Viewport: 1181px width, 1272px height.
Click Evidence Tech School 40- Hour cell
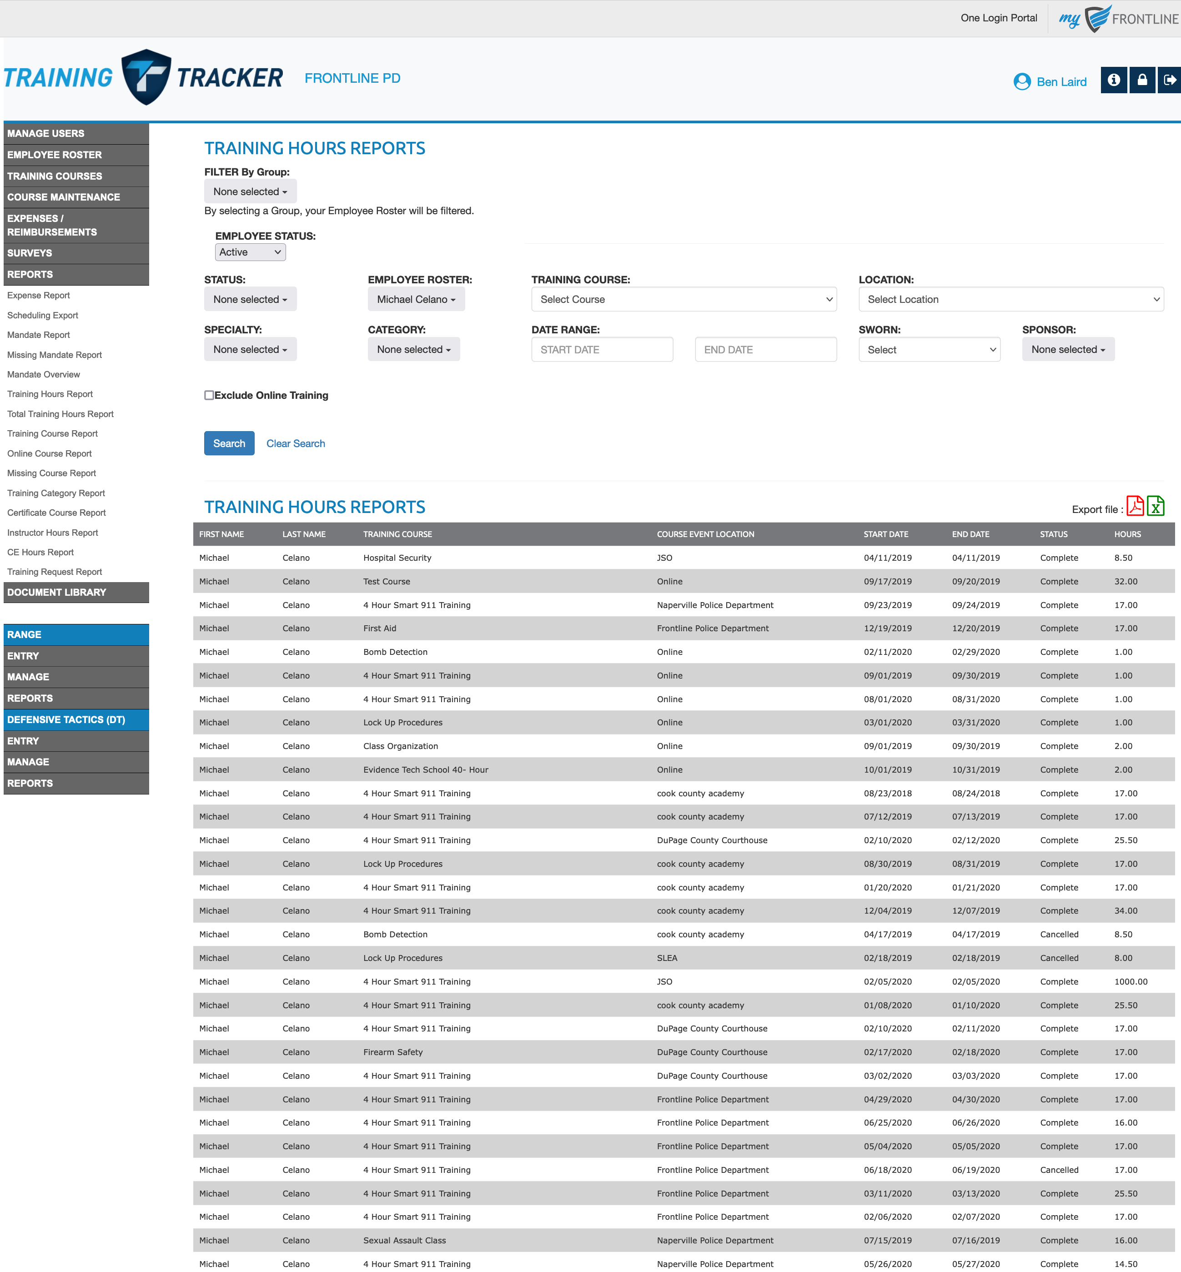pyautogui.click(x=426, y=769)
